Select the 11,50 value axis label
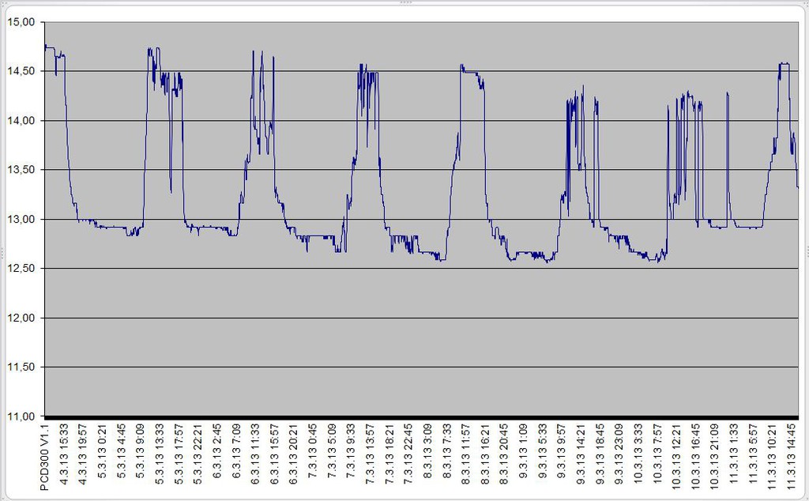This screenshot has height=501, width=809. [x=21, y=367]
